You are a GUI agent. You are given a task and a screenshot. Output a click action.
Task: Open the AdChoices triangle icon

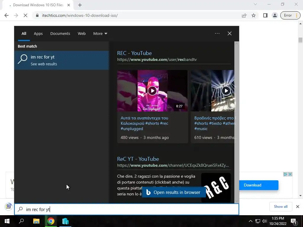coord(286,174)
